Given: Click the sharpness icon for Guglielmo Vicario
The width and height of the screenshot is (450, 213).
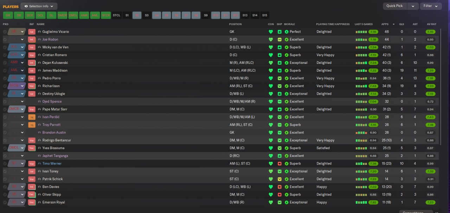Looking at the screenshot, I should 279,32.
